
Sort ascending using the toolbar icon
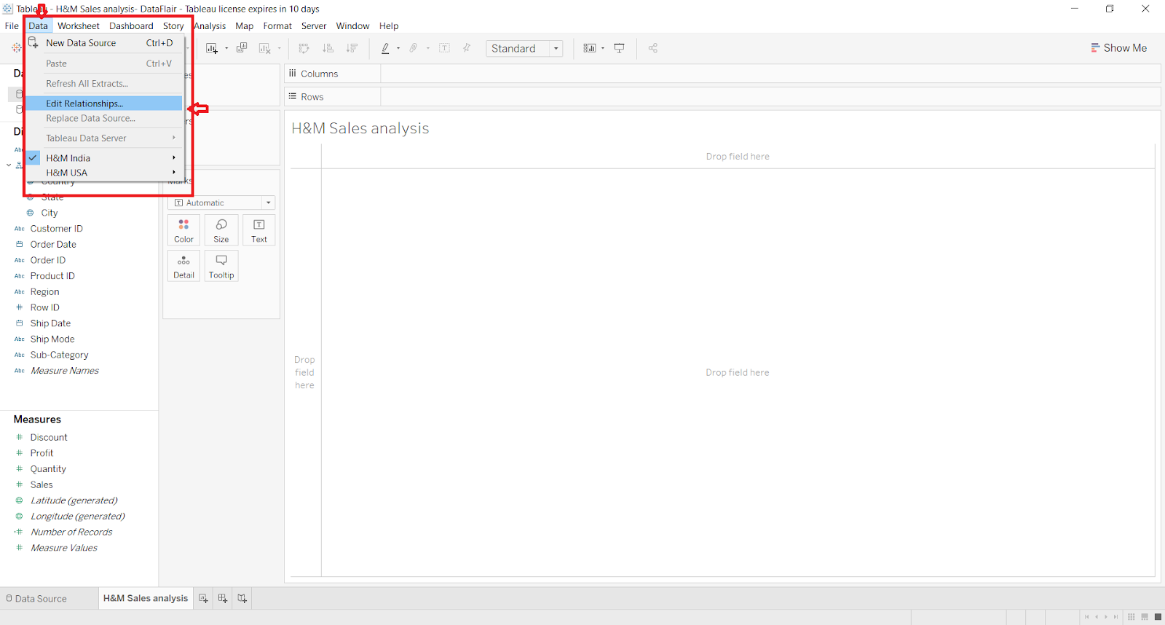(328, 48)
